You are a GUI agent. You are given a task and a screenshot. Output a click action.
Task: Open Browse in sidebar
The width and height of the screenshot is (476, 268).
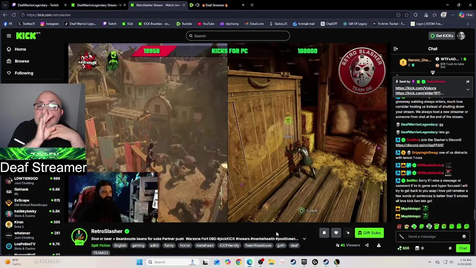tap(22, 61)
